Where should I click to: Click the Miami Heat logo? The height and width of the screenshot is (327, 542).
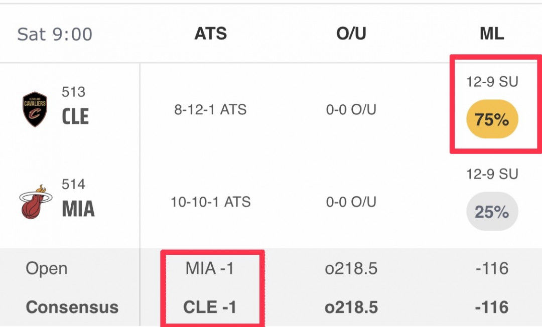[36, 202]
